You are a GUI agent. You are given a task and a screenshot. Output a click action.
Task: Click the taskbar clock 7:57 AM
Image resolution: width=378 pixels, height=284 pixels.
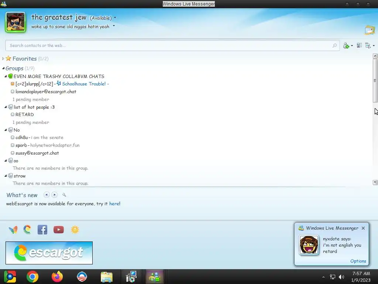point(361,274)
